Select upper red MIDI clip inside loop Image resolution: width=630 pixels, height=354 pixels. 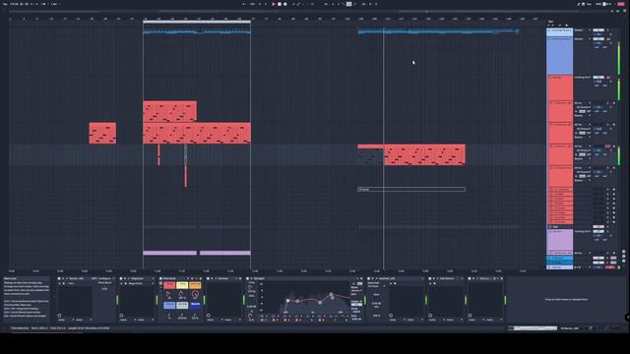coord(170,111)
